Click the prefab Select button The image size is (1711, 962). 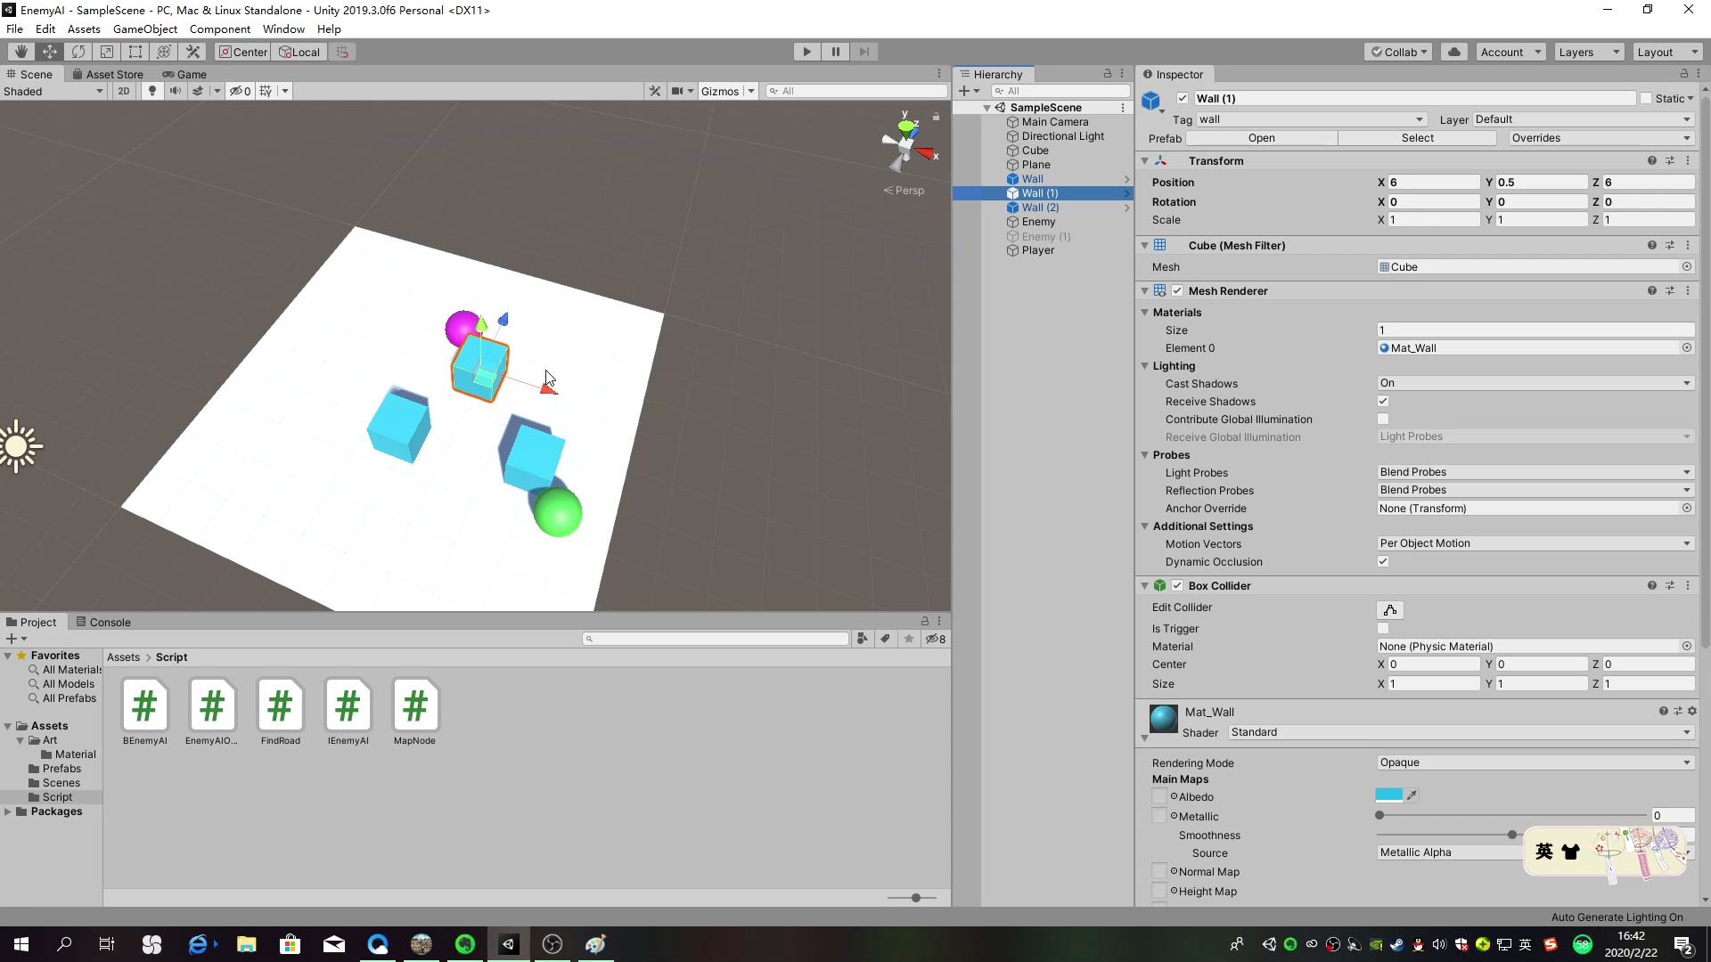[1417, 138]
